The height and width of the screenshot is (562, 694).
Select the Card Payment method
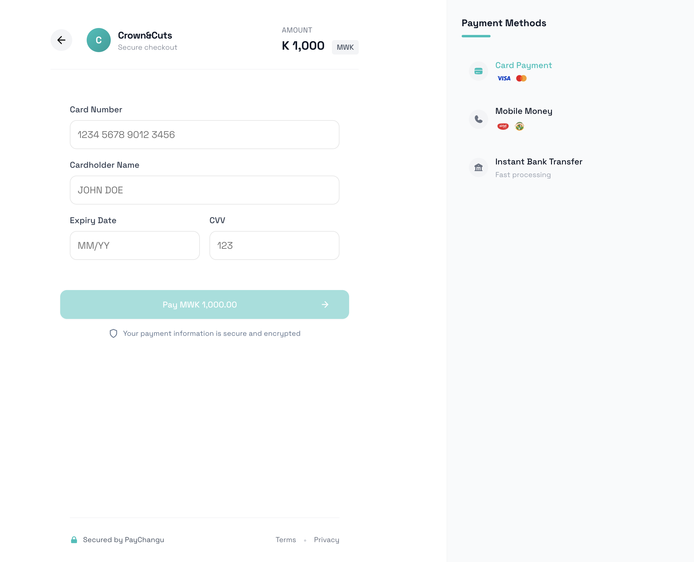(523, 65)
